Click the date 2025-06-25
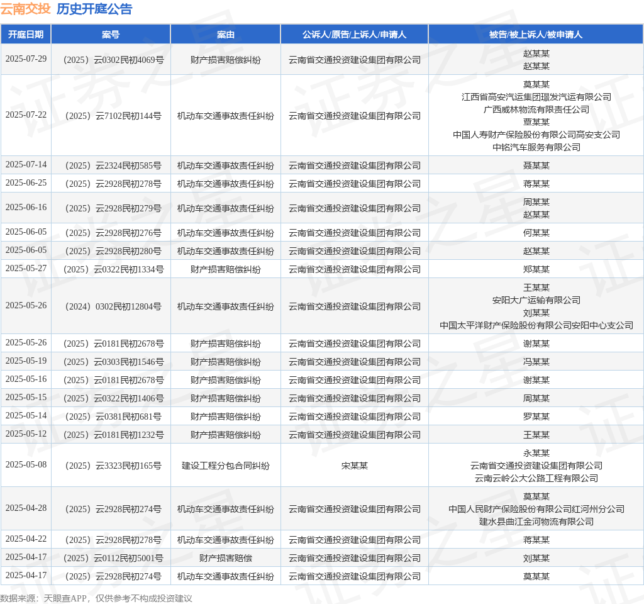Image resolution: width=644 pixels, height=604 pixels. tap(26, 182)
